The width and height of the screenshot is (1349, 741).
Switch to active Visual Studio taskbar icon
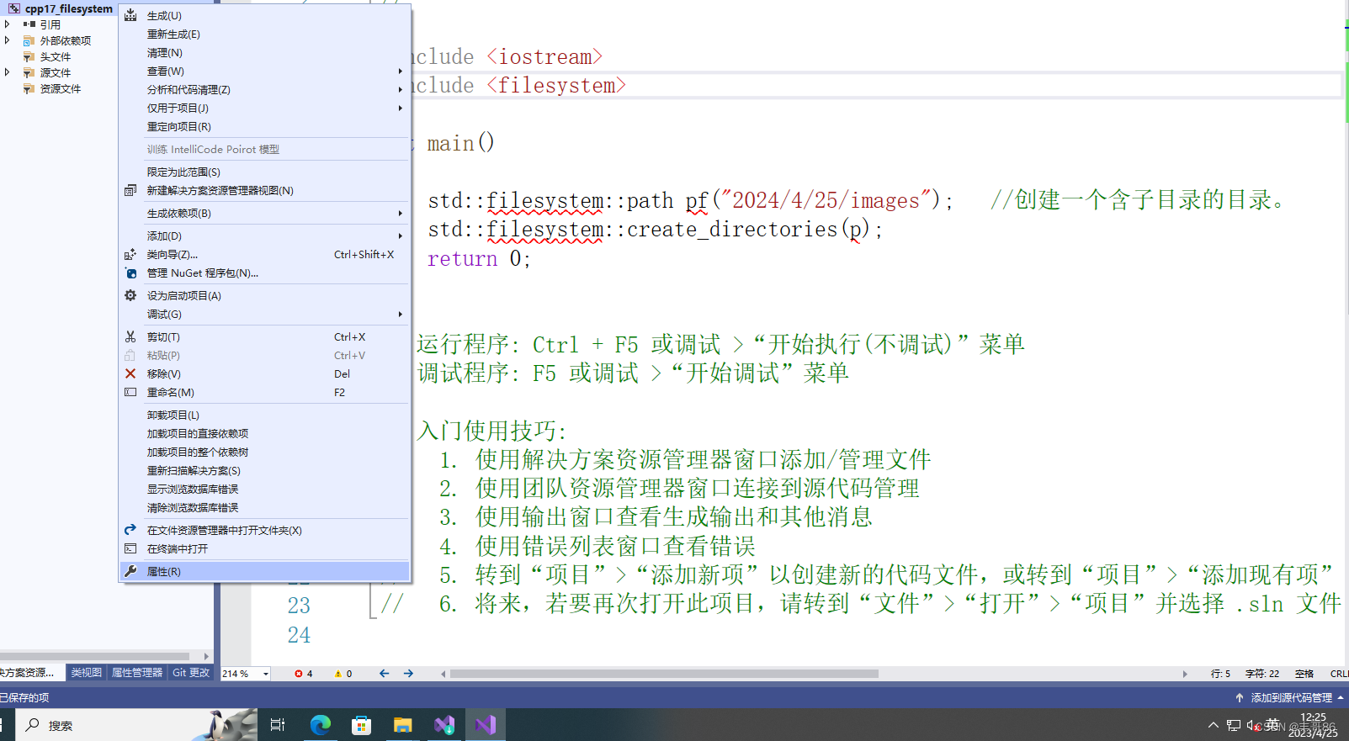tap(486, 724)
